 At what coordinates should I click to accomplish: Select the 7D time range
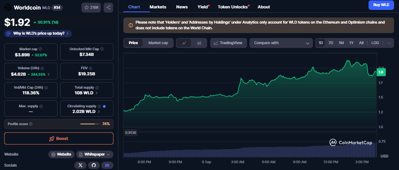click(x=331, y=43)
